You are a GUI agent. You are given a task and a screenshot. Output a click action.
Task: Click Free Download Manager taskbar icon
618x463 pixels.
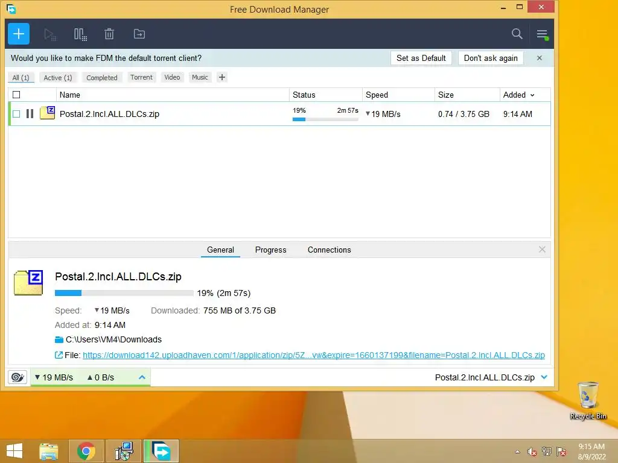161,451
